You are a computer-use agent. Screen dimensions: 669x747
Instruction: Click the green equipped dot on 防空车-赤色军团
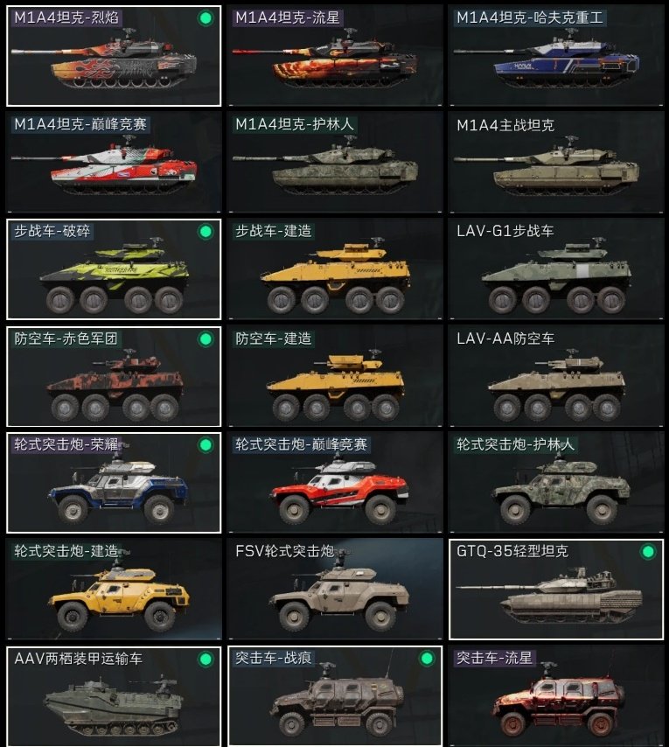pos(206,339)
